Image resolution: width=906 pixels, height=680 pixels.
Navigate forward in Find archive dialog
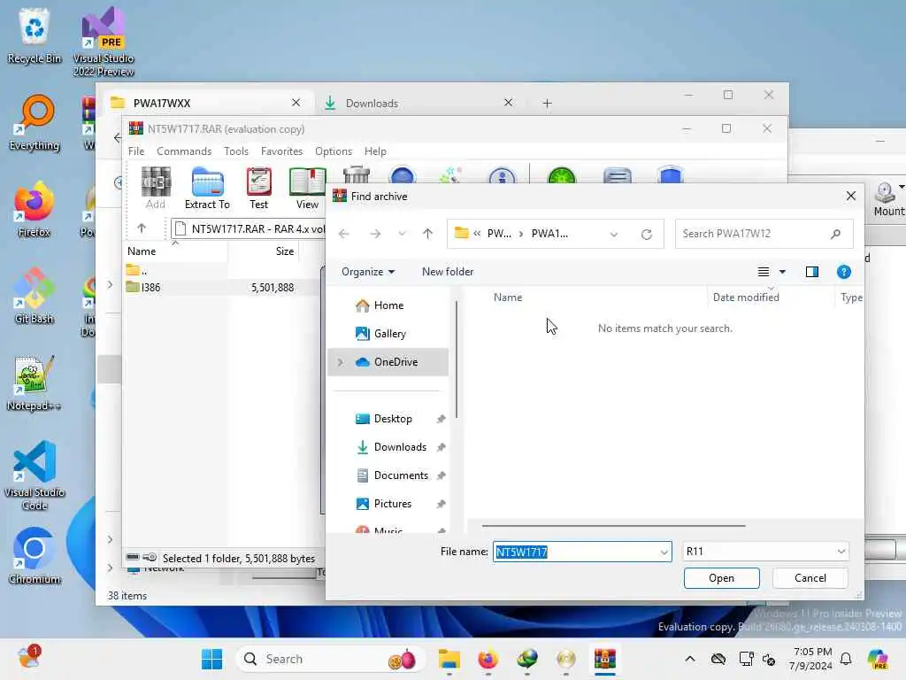click(375, 234)
